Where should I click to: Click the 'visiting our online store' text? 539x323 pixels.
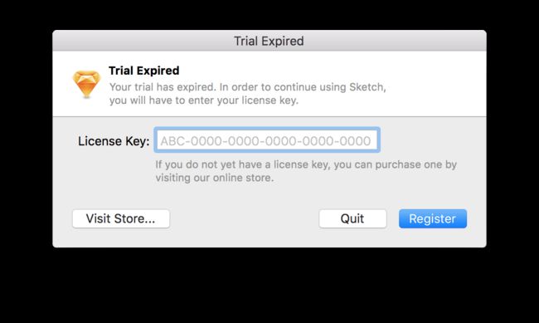click(215, 178)
